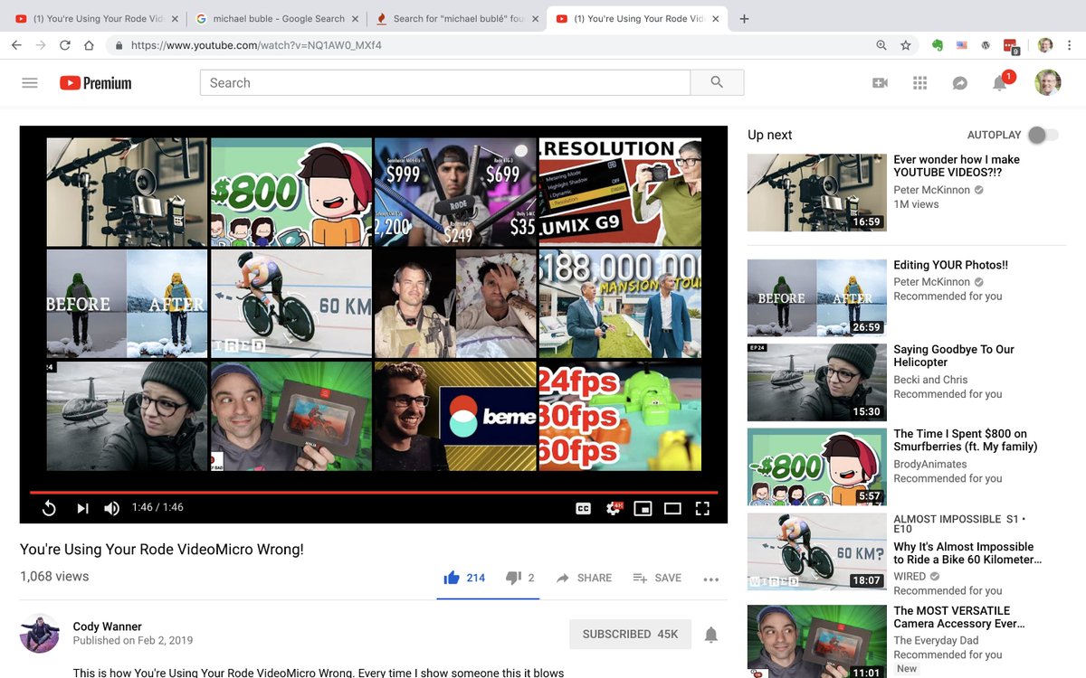Open the notifications bell in header
The height and width of the screenshot is (678, 1086).
[1000, 83]
